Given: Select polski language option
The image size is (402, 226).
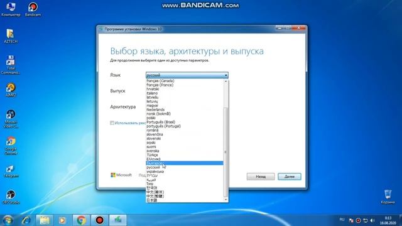Looking at the screenshot, I should (185, 118).
